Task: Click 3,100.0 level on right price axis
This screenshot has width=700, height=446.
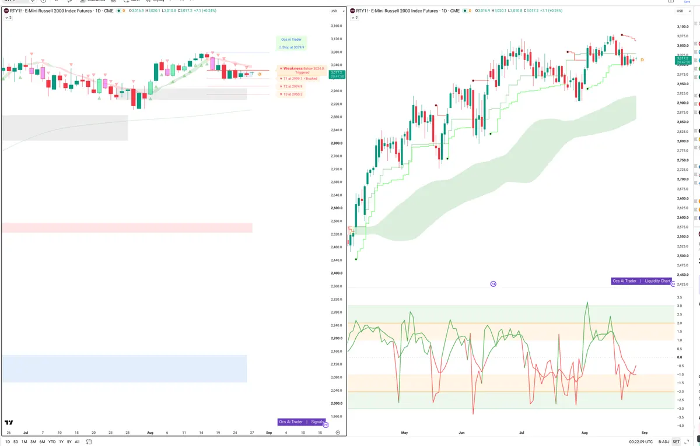Action: tap(682, 27)
